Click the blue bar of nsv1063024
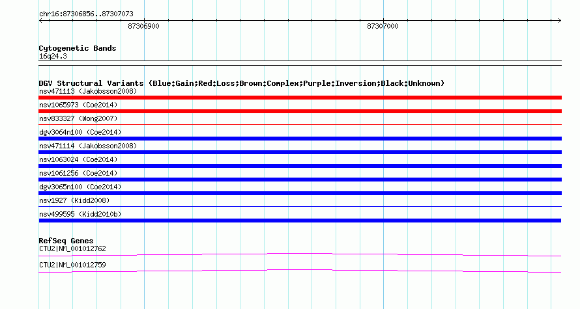The width and height of the screenshot is (580, 309). pos(300,166)
